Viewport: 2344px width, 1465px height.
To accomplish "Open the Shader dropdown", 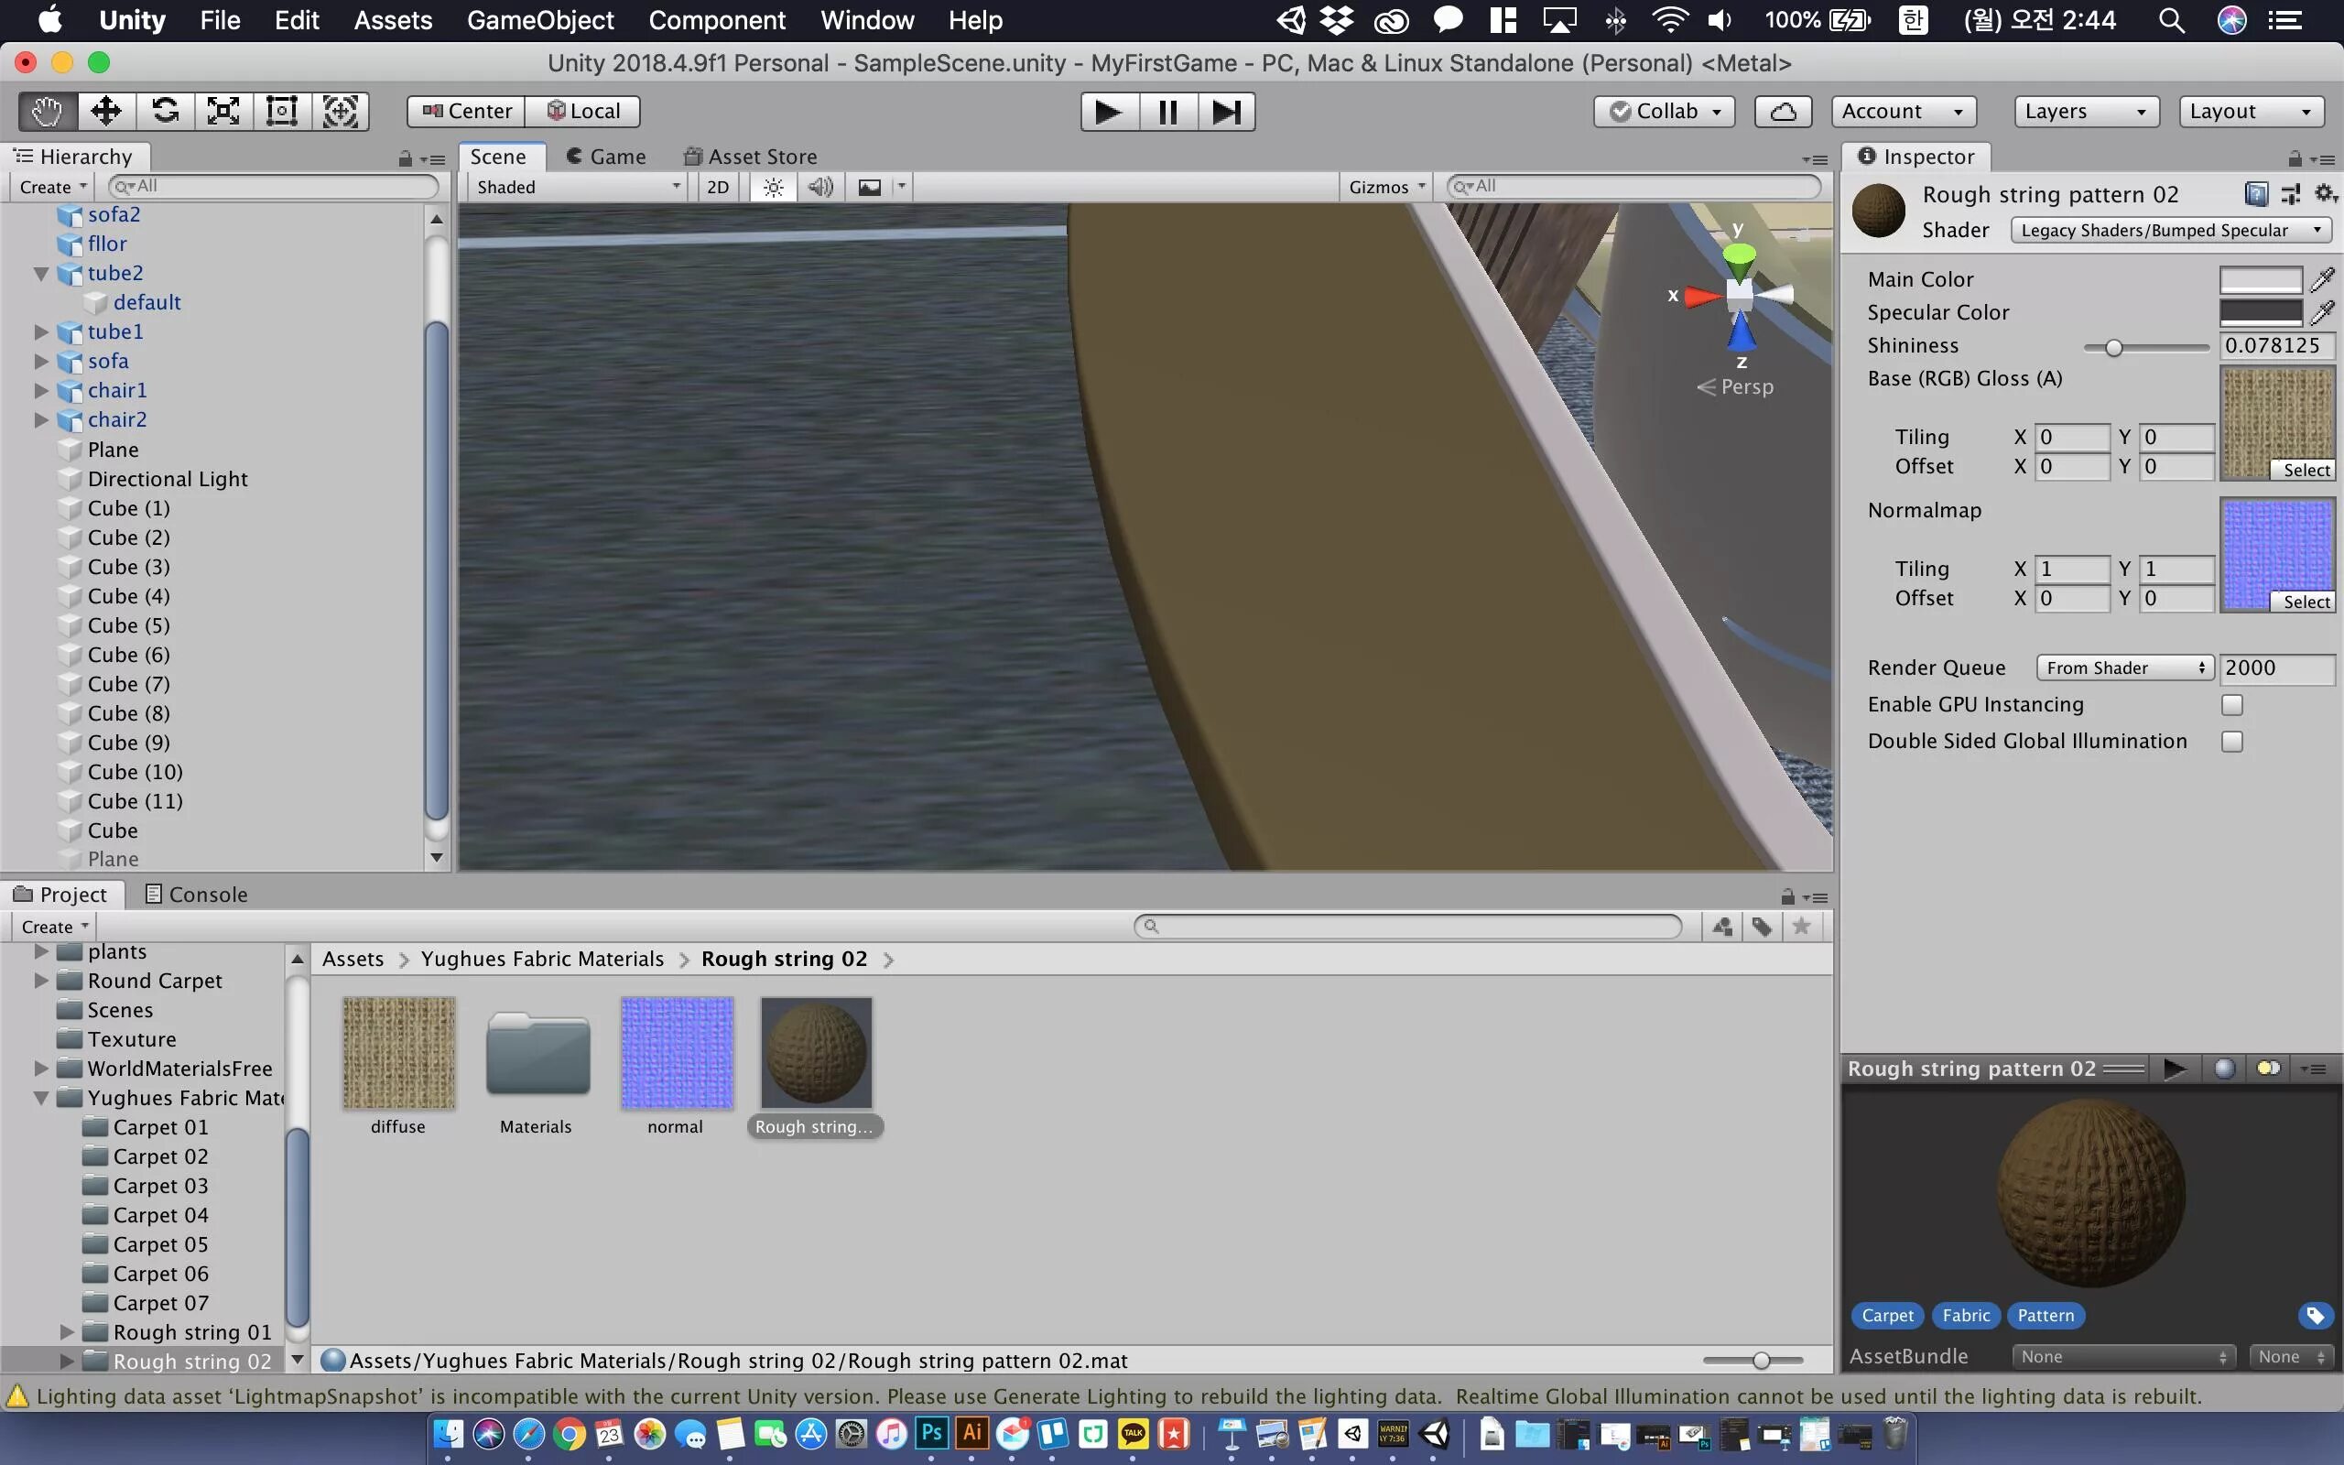I will (x=2170, y=231).
